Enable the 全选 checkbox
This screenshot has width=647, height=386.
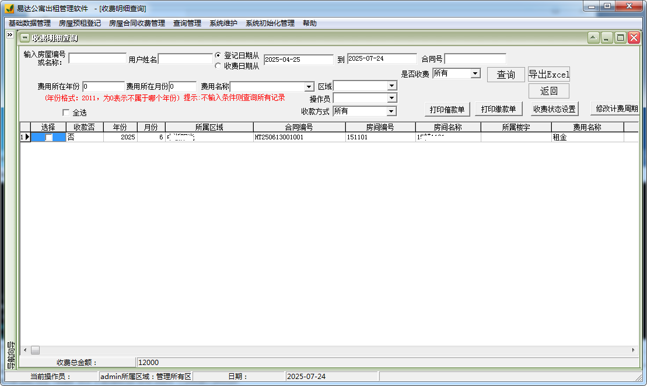67,112
